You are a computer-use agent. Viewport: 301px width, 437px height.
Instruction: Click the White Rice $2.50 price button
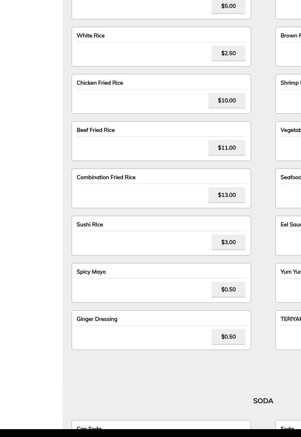(x=228, y=53)
